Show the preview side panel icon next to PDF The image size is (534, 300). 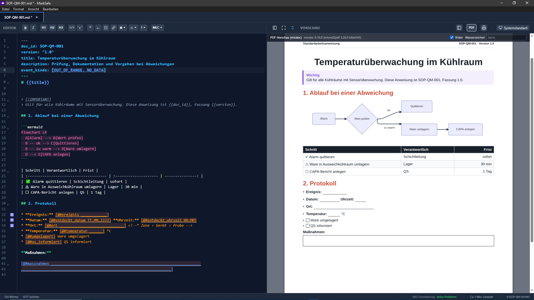tap(459, 28)
